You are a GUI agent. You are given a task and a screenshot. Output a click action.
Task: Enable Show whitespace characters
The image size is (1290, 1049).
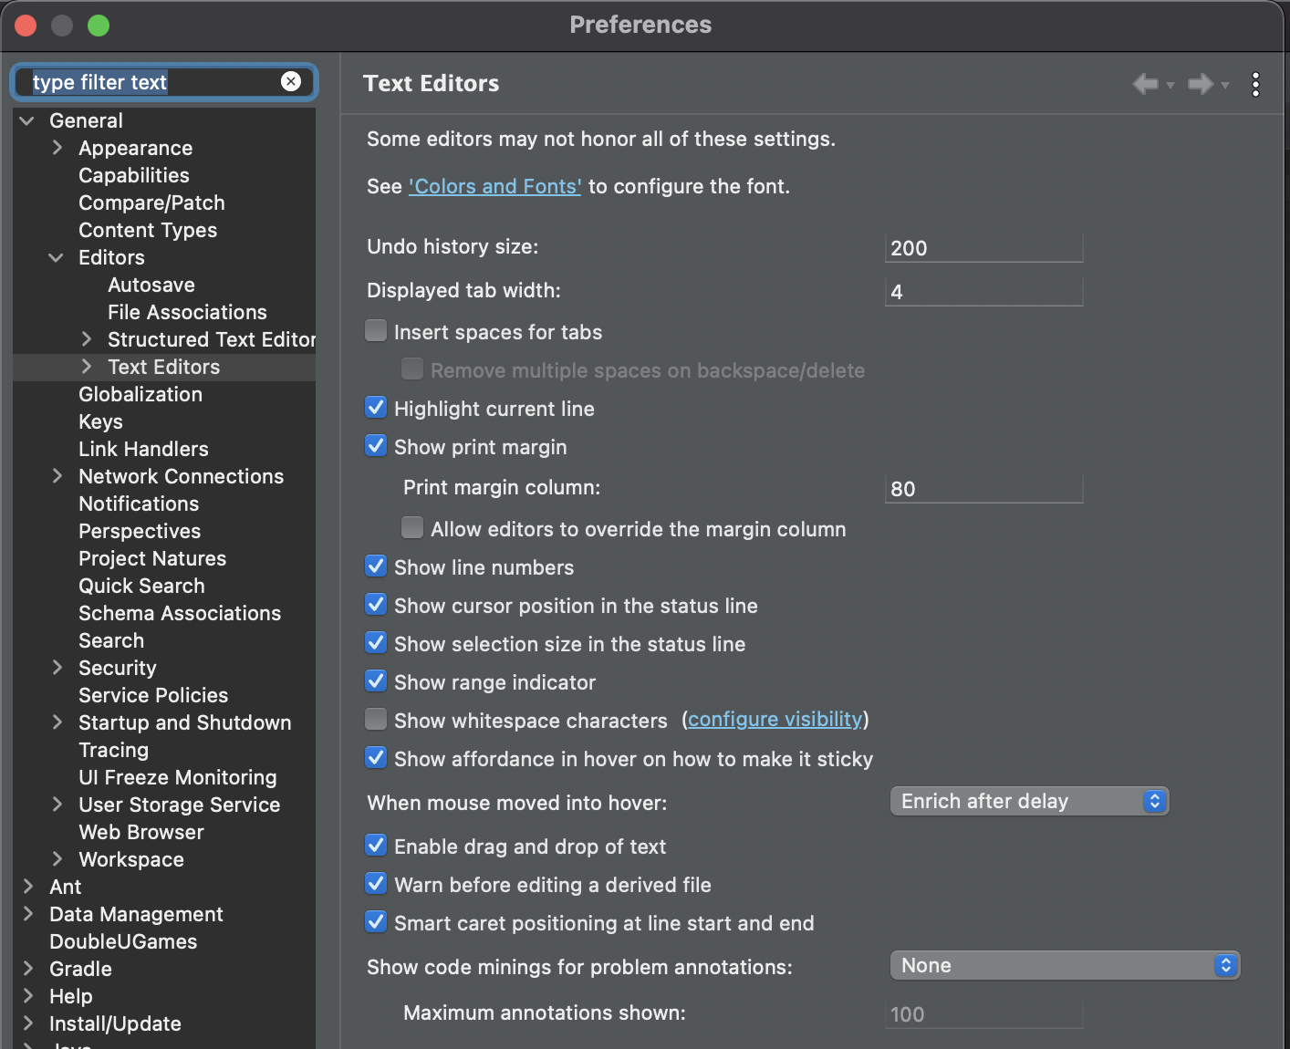[376, 719]
